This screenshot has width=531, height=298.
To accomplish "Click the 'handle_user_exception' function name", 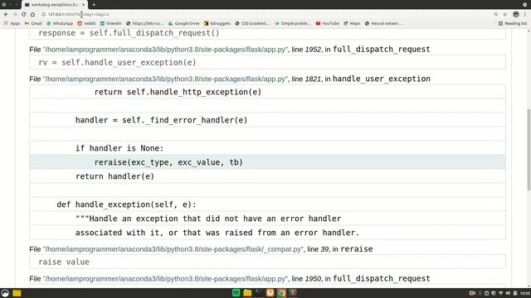I will pos(382,79).
